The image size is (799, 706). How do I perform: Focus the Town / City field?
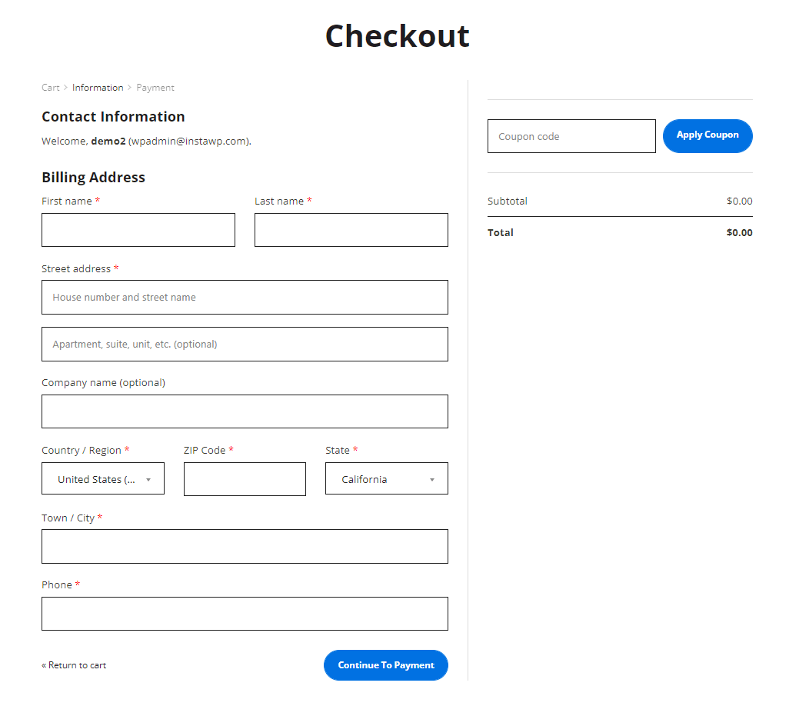[245, 547]
